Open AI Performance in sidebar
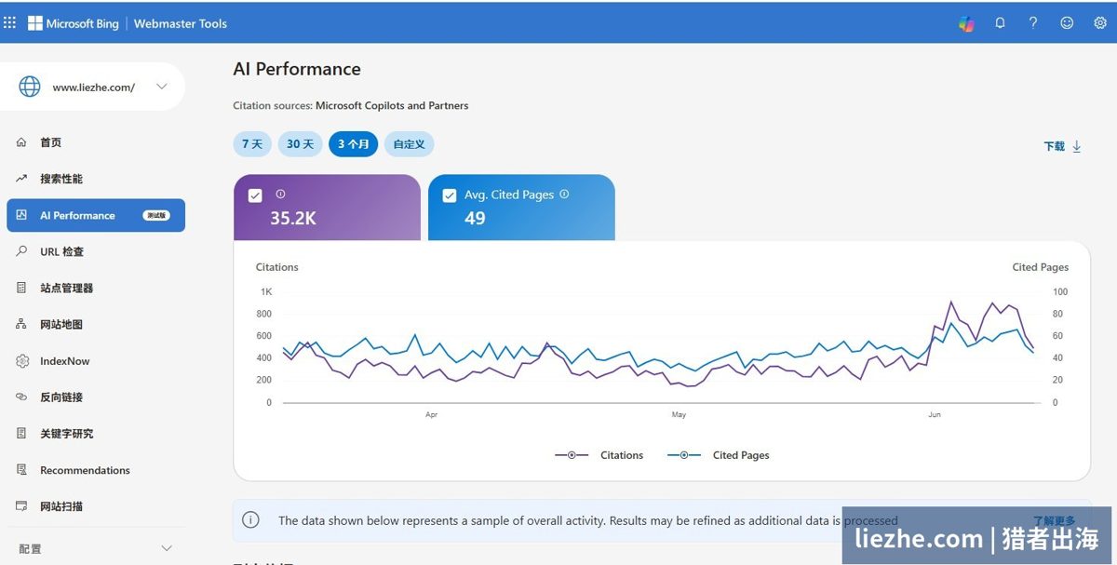The image size is (1117, 565). pyautogui.click(x=96, y=215)
